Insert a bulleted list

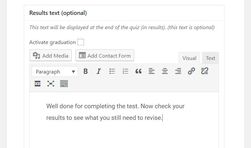[x=112, y=71]
